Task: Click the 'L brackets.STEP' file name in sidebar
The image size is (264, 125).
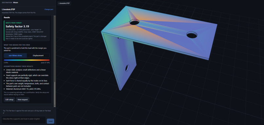Action: click(9, 10)
